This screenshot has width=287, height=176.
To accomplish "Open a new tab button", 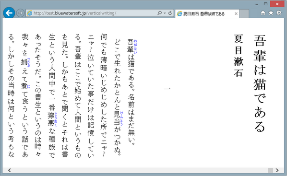I will click(244, 14).
